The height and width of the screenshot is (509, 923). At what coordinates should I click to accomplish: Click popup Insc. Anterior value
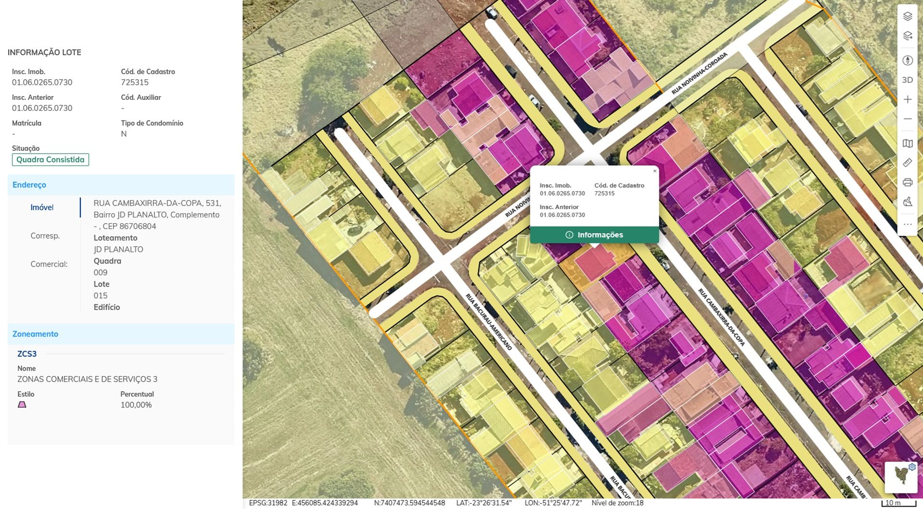pos(562,215)
